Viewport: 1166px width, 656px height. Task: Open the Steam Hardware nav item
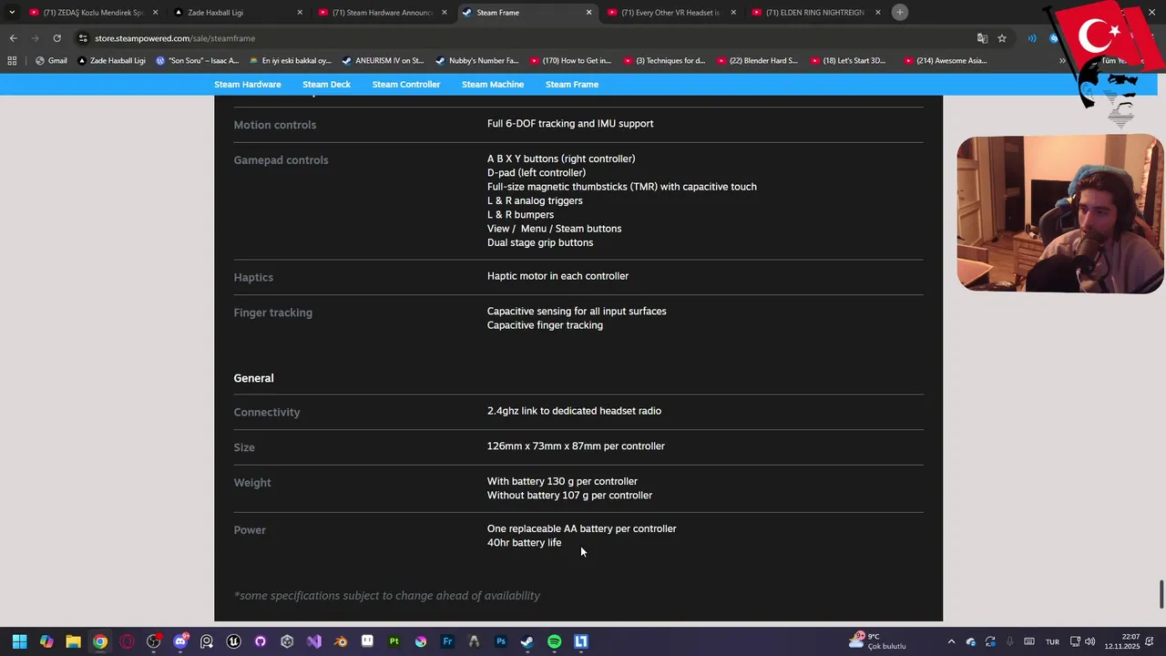[248, 85]
